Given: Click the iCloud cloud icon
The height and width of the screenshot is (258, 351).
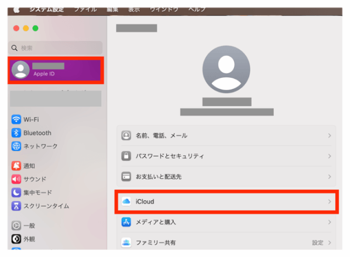Looking at the screenshot, I should pyautogui.click(x=126, y=202).
